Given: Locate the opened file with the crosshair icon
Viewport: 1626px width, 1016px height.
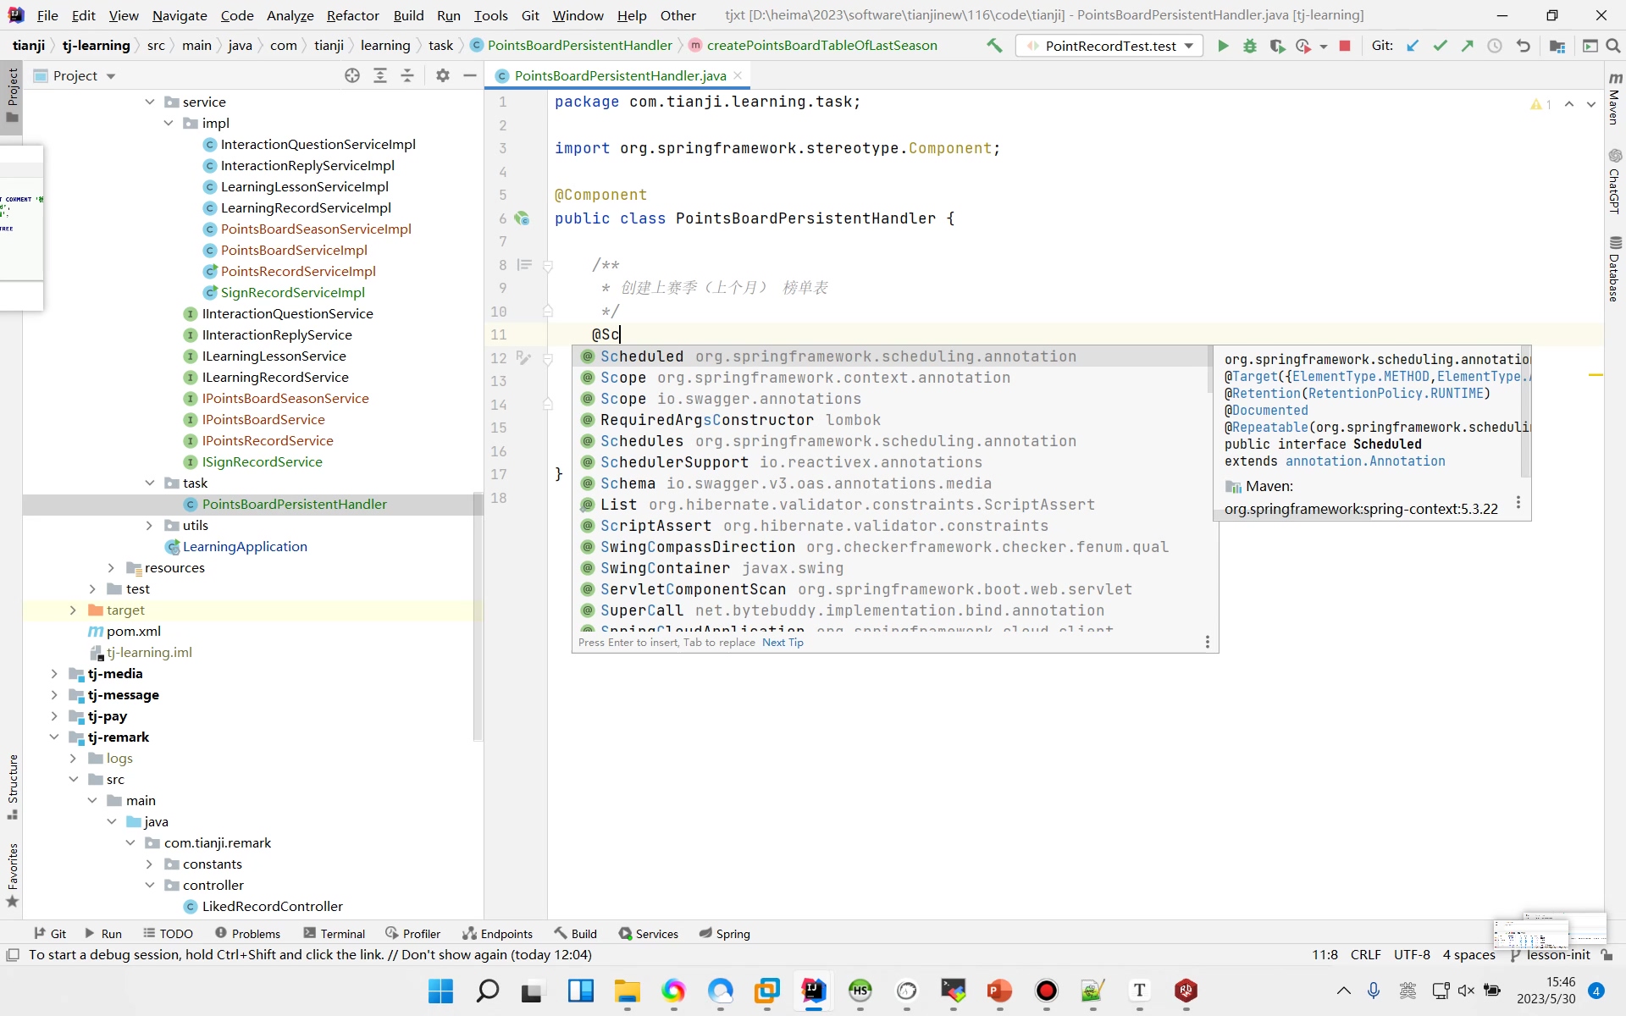Looking at the screenshot, I should 352,75.
